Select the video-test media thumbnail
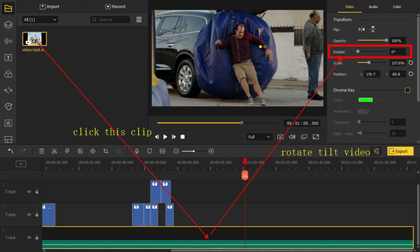The width and height of the screenshot is (420, 252). 34,39
